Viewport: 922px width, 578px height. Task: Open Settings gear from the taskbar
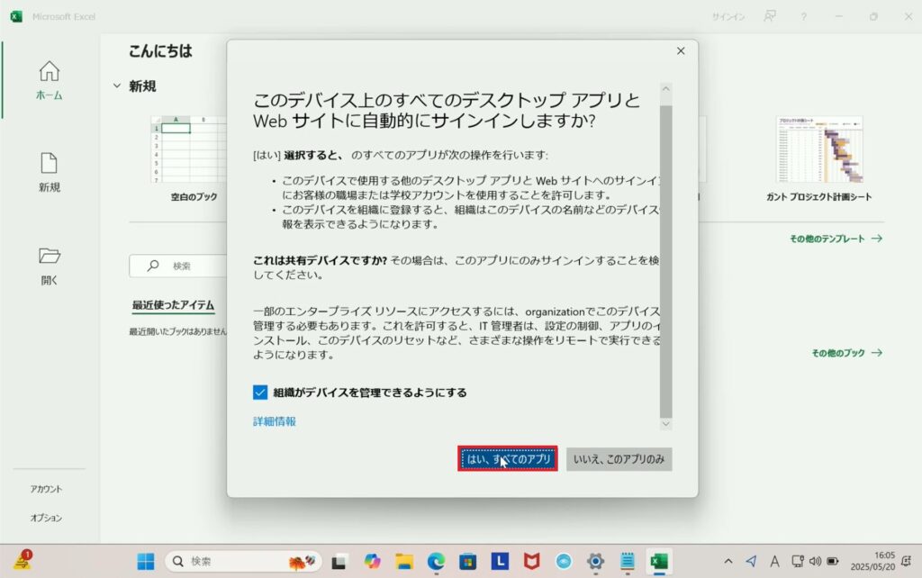click(x=595, y=562)
